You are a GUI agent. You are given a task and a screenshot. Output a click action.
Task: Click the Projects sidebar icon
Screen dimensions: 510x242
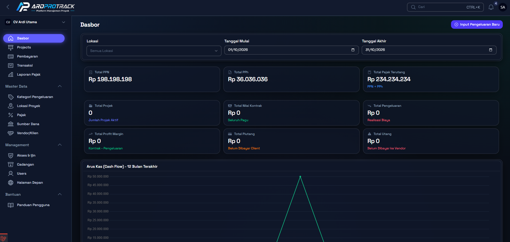pos(11,47)
